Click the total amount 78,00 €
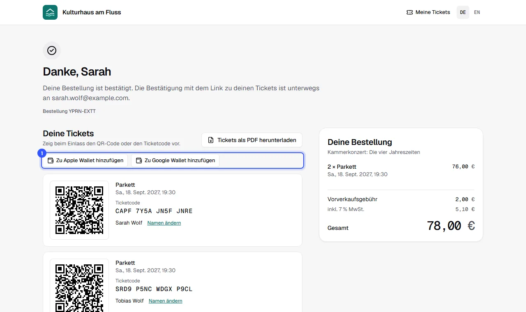526x312 pixels. click(451, 225)
